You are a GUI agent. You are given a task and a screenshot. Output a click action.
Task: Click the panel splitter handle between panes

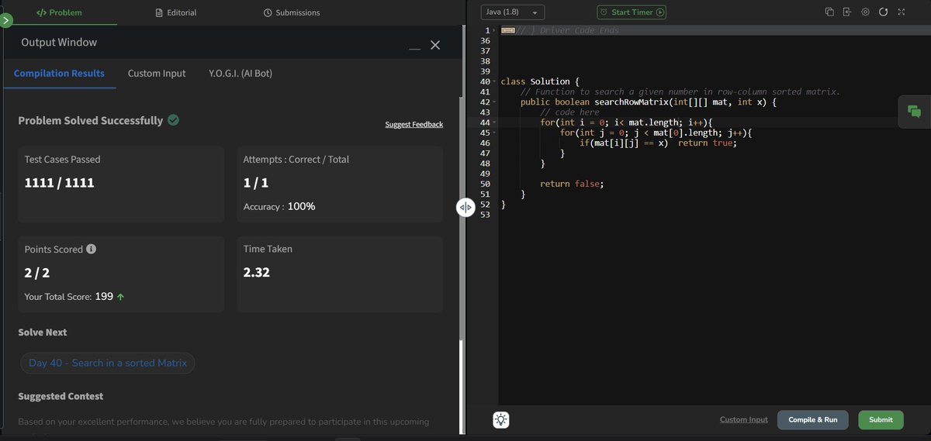[x=465, y=208]
